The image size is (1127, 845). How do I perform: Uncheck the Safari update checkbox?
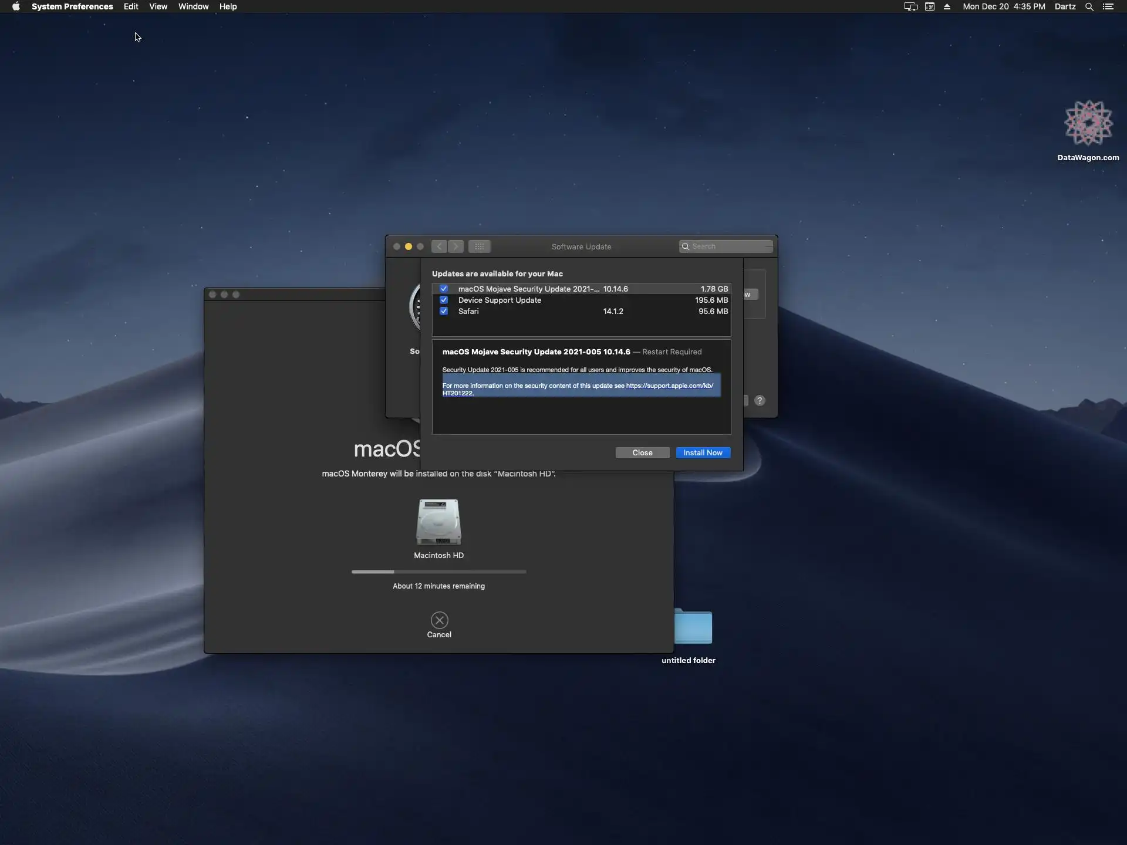pyautogui.click(x=444, y=311)
